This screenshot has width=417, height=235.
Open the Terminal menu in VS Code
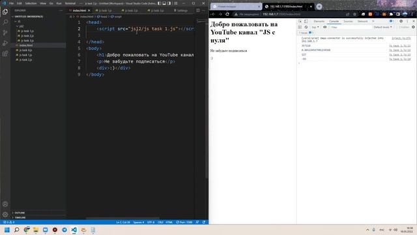coord(70,3)
